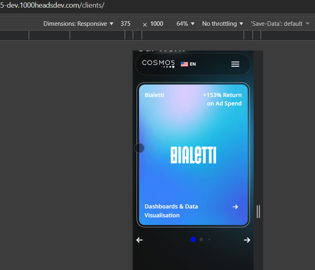The width and height of the screenshot is (315, 270).
Task: Click the width field showing 375
Action: click(x=125, y=24)
